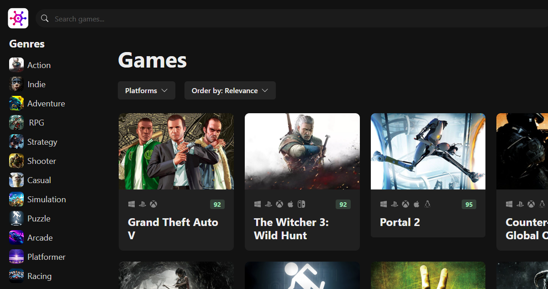Viewport: 548px width, 289px height.
Task: Click the Windows icon on Grand Theft Auto V card
Action: pos(132,204)
